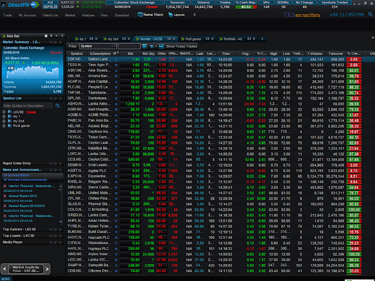Close the my 1 tab

pos(96,39)
